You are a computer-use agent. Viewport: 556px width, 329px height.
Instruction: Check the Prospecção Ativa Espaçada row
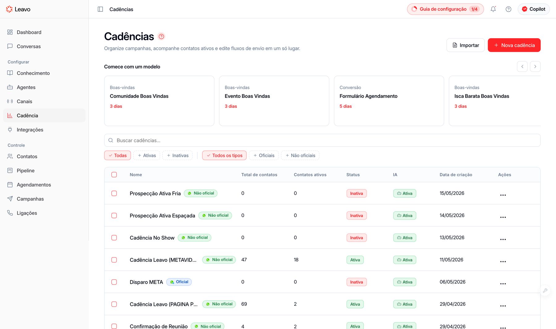pos(114,216)
